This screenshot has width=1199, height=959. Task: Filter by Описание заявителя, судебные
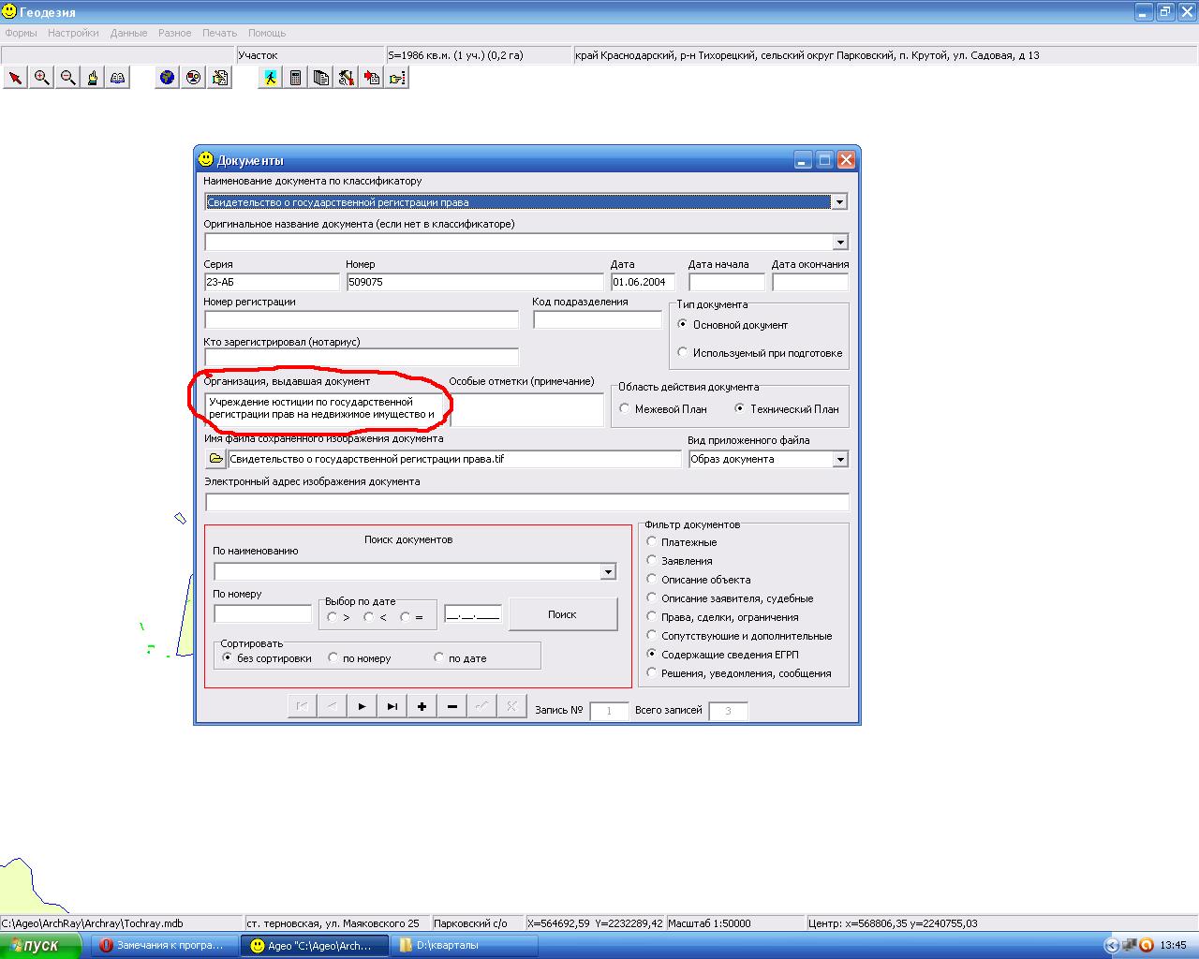click(x=652, y=598)
